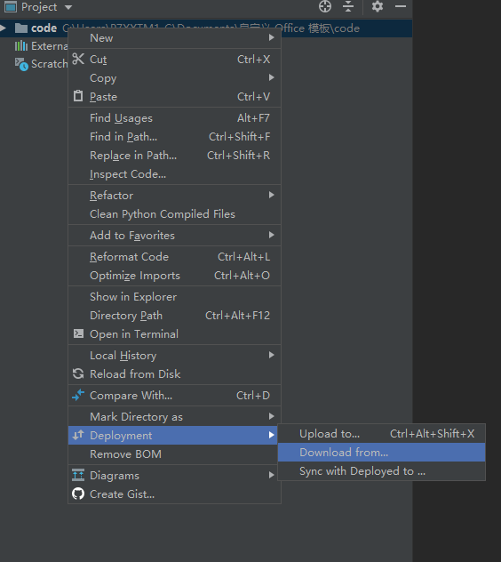The width and height of the screenshot is (501, 562).
Task: Select Scratches and Consoles icon
Action: (x=21, y=64)
